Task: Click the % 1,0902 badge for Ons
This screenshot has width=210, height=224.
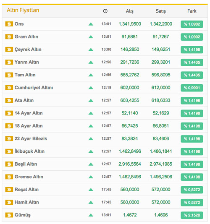Action: (x=192, y=24)
